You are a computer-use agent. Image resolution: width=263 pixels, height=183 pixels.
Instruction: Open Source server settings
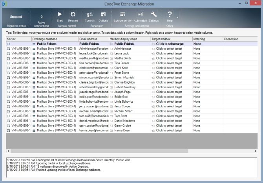[122, 14]
